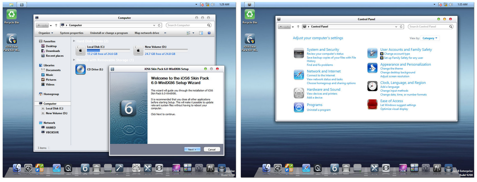Refresh the Computer window address bar
The height and width of the screenshot is (182, 477).
159,25
